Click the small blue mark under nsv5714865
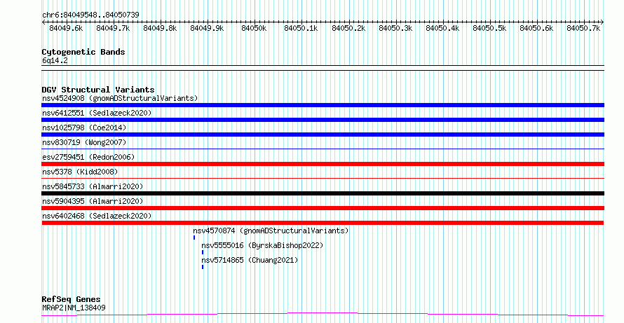The image size is (624, 323). point(203,267)
